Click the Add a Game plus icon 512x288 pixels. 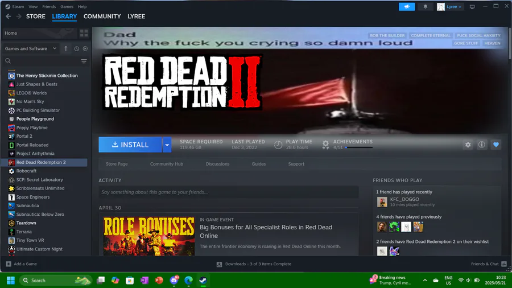9,264
